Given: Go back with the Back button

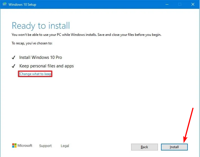Looking at the screenshot, I should [x=145, y=147].
